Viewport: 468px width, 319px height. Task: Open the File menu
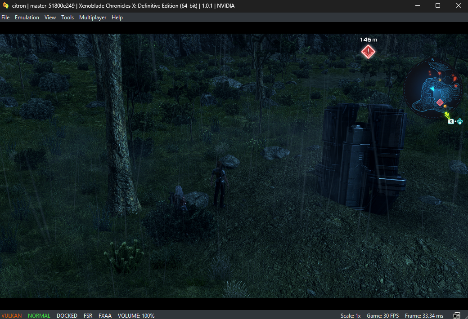pos(5,17)
